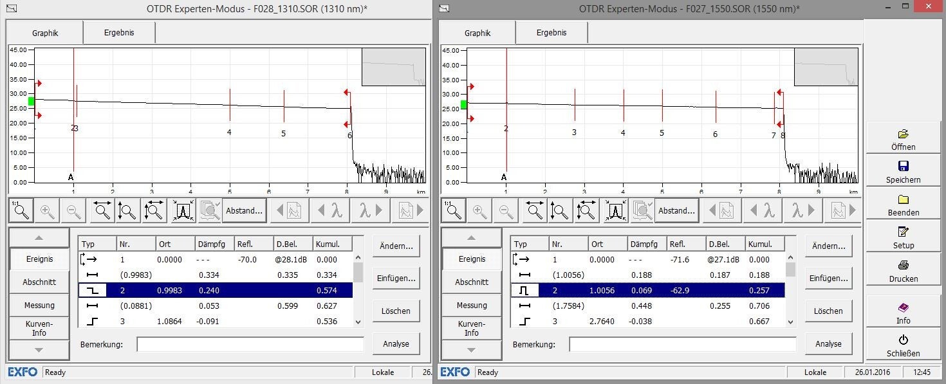The image size is (946, 384).
Task: Click 1:1 zoom reset in 1310 nm window
Action: click(21, 210)
